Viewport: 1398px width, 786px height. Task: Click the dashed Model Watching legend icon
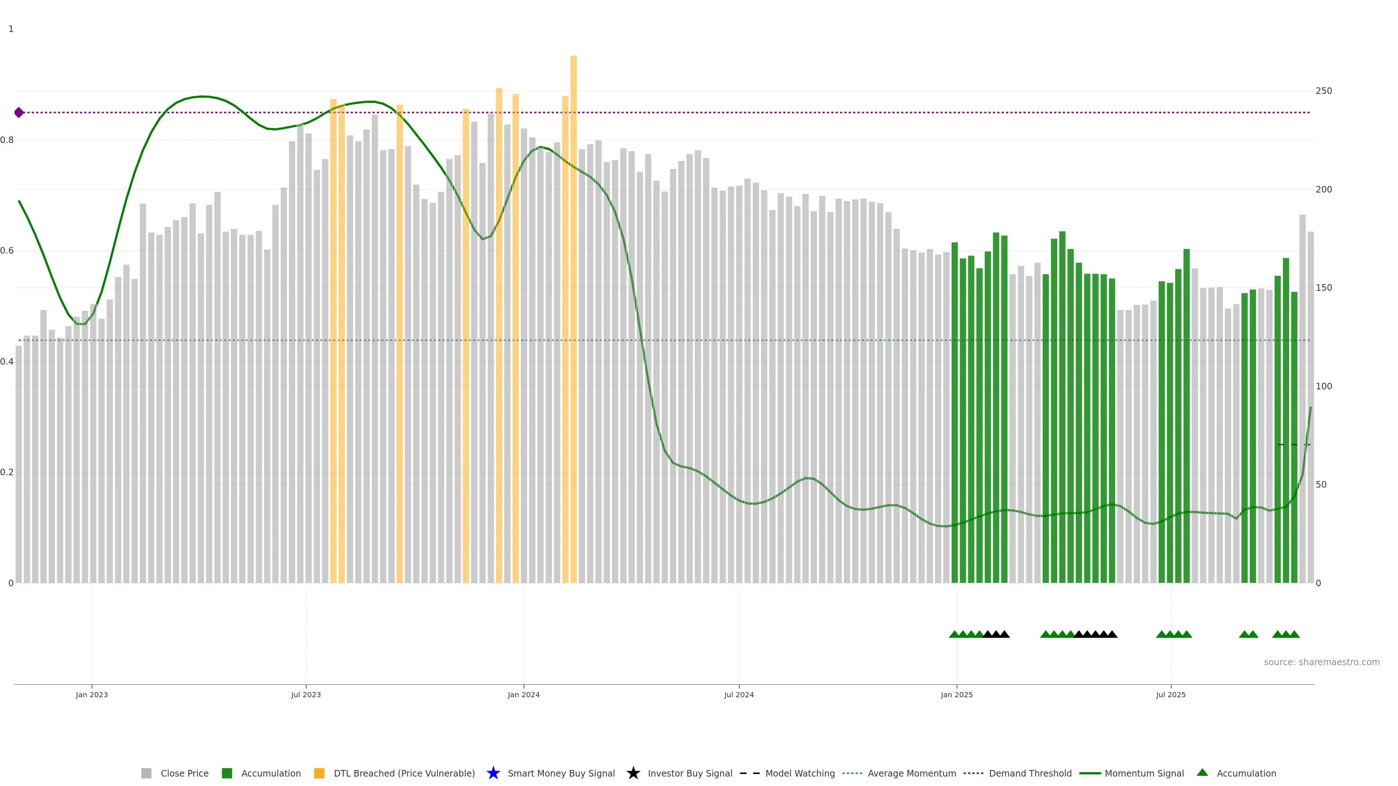pyautogui.click(x=750, y=773)
